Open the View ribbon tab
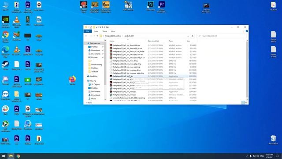Image resolution: width=282 pixels, height=159 pixels. click(113, 31)
